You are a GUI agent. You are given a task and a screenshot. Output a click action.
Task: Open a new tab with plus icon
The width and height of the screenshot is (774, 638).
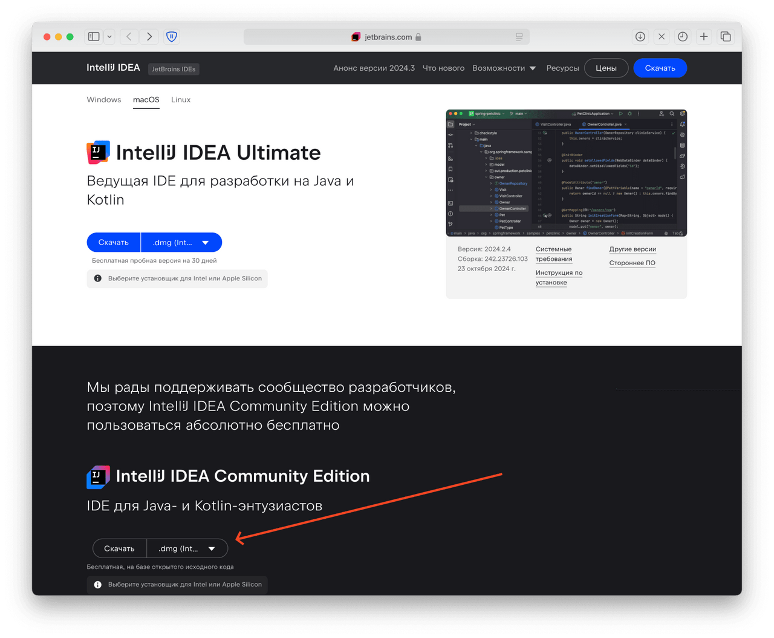[704, 36]
